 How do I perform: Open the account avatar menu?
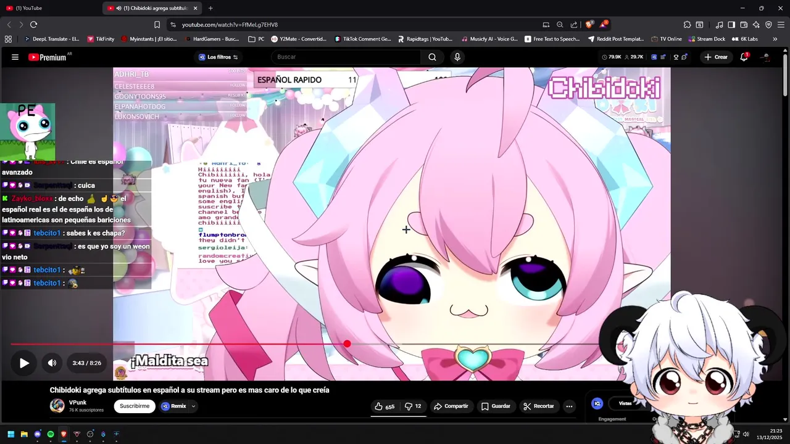[x=765, y=57]
